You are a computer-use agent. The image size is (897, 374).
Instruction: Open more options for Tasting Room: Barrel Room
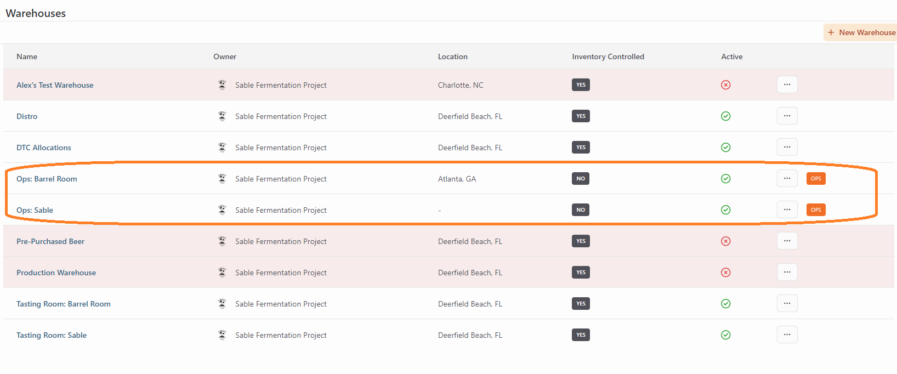point(787,303)
